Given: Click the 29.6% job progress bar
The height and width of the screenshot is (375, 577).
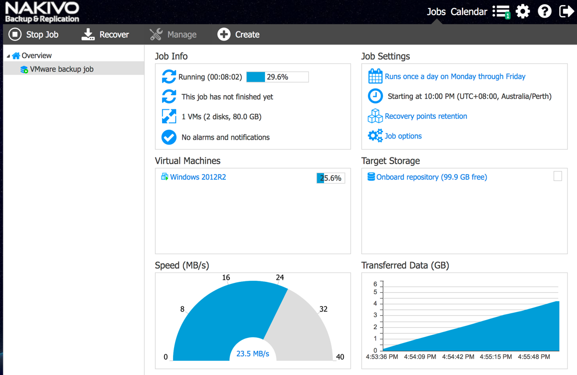Looking at the screenshot, I should pyautogui.click(x=278, y=77).
